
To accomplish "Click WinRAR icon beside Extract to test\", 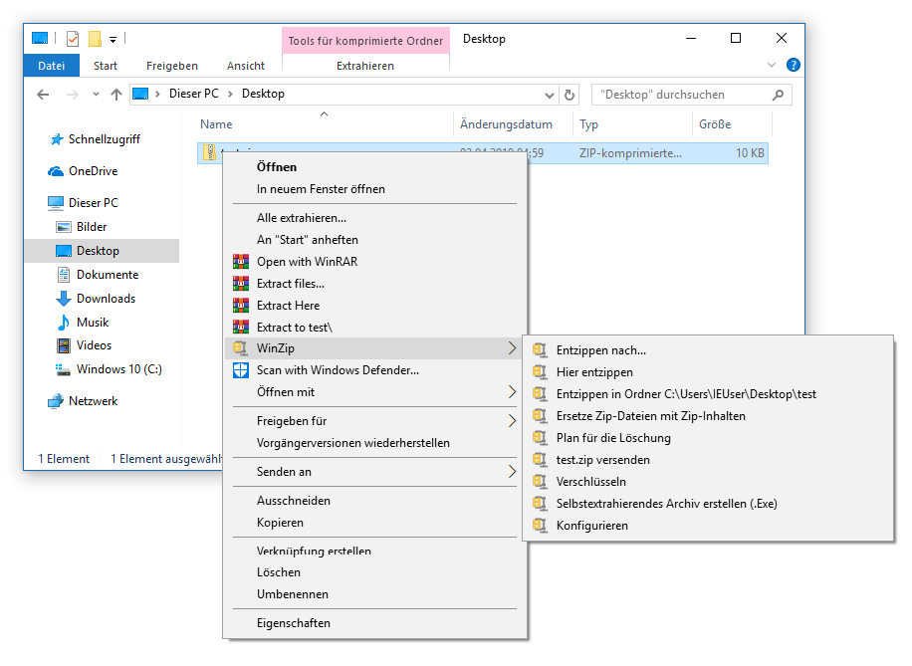I will pyautogui.click(x=241, y=327).
